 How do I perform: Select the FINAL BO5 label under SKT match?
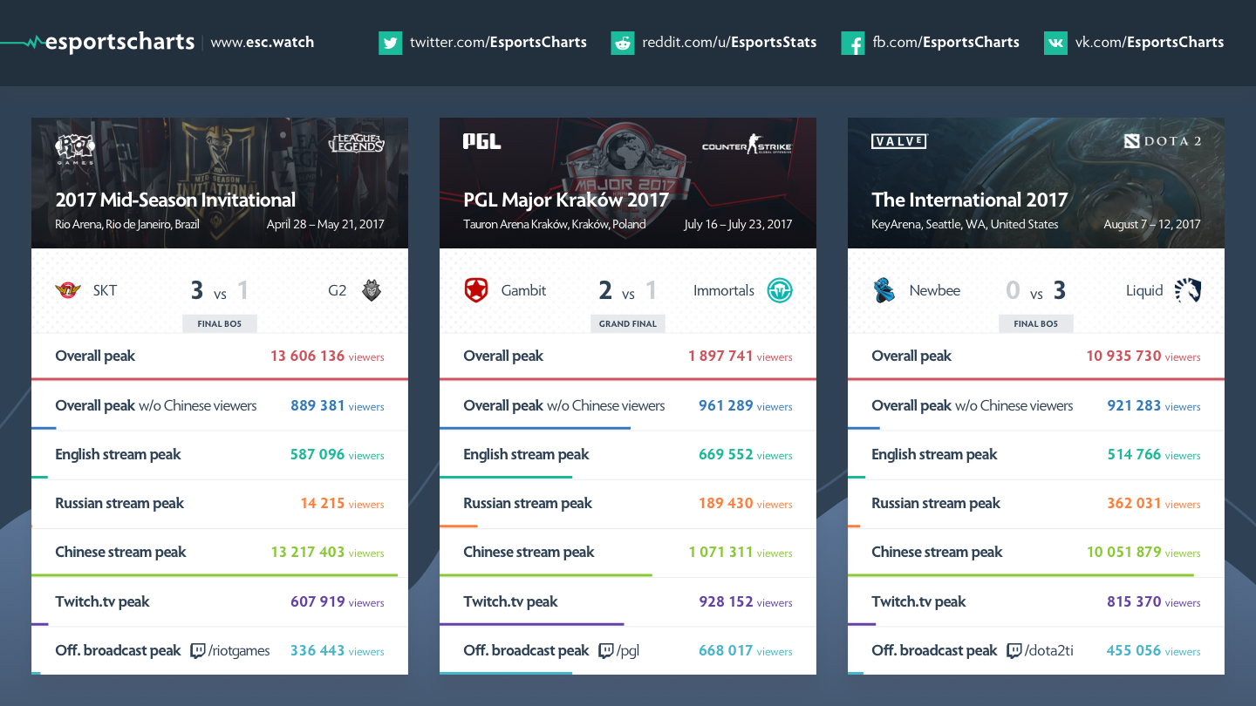coord(220,323)
